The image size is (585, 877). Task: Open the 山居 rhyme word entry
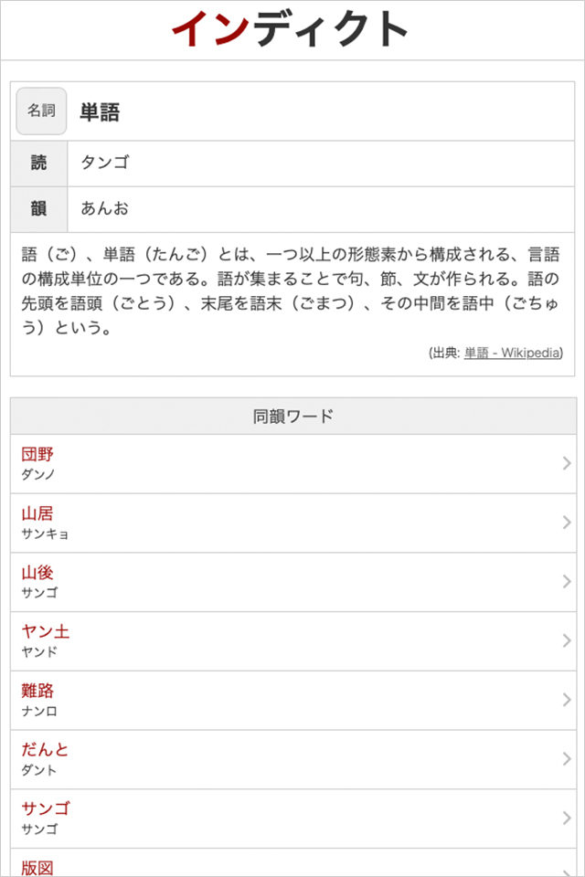click(38, 513)
